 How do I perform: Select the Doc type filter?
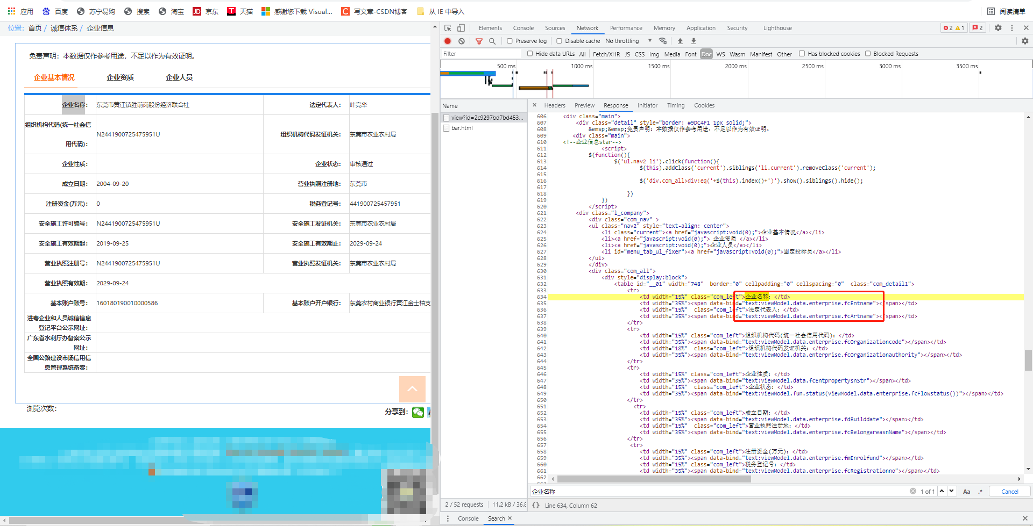pos(706,54)
